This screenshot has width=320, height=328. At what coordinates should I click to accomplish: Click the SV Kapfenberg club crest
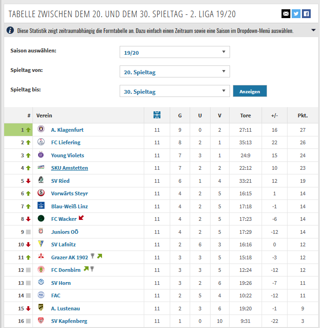[41, 320]
